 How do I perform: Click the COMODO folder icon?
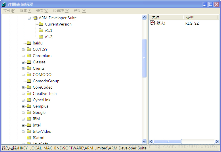[29, 75]
